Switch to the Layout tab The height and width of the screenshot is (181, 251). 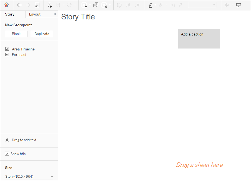point(42,14)
